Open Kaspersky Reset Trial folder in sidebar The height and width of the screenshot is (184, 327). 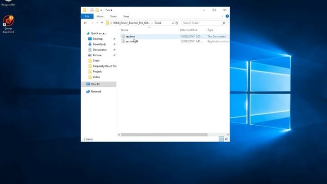coord(104,66)
